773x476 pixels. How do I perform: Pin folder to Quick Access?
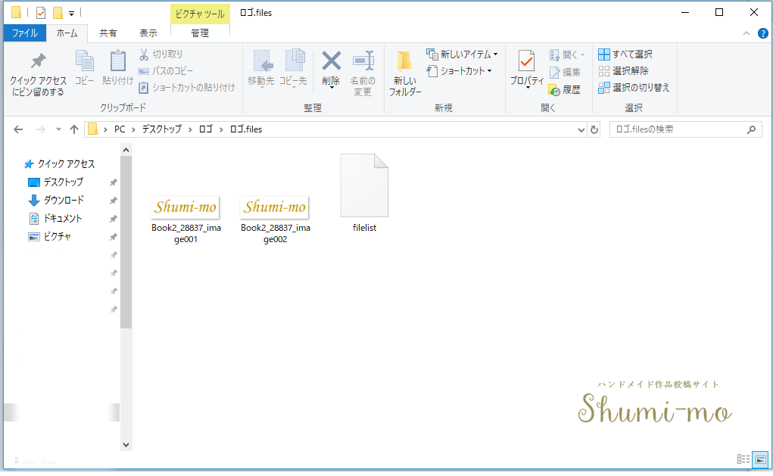coord(38,74)
